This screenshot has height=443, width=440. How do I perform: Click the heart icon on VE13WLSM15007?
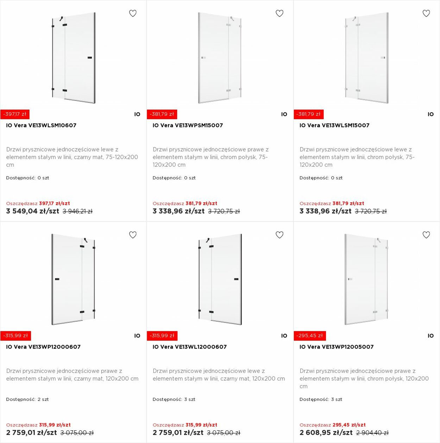click(x=426, y=13)
